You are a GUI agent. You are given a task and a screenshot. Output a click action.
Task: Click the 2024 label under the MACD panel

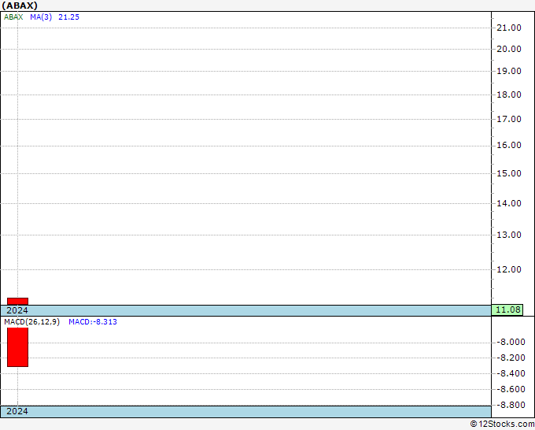coord(17,411)
